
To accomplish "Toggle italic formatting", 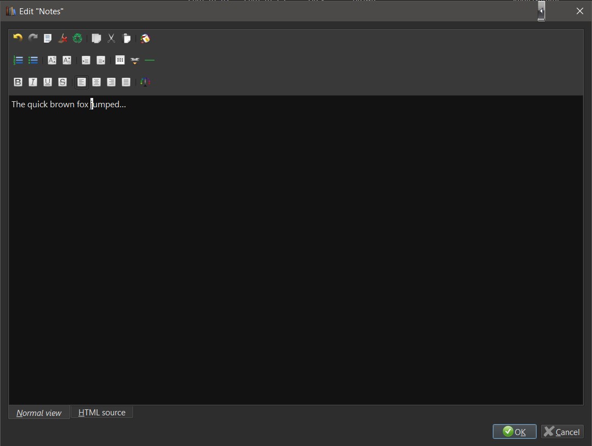I will point(33,82).
